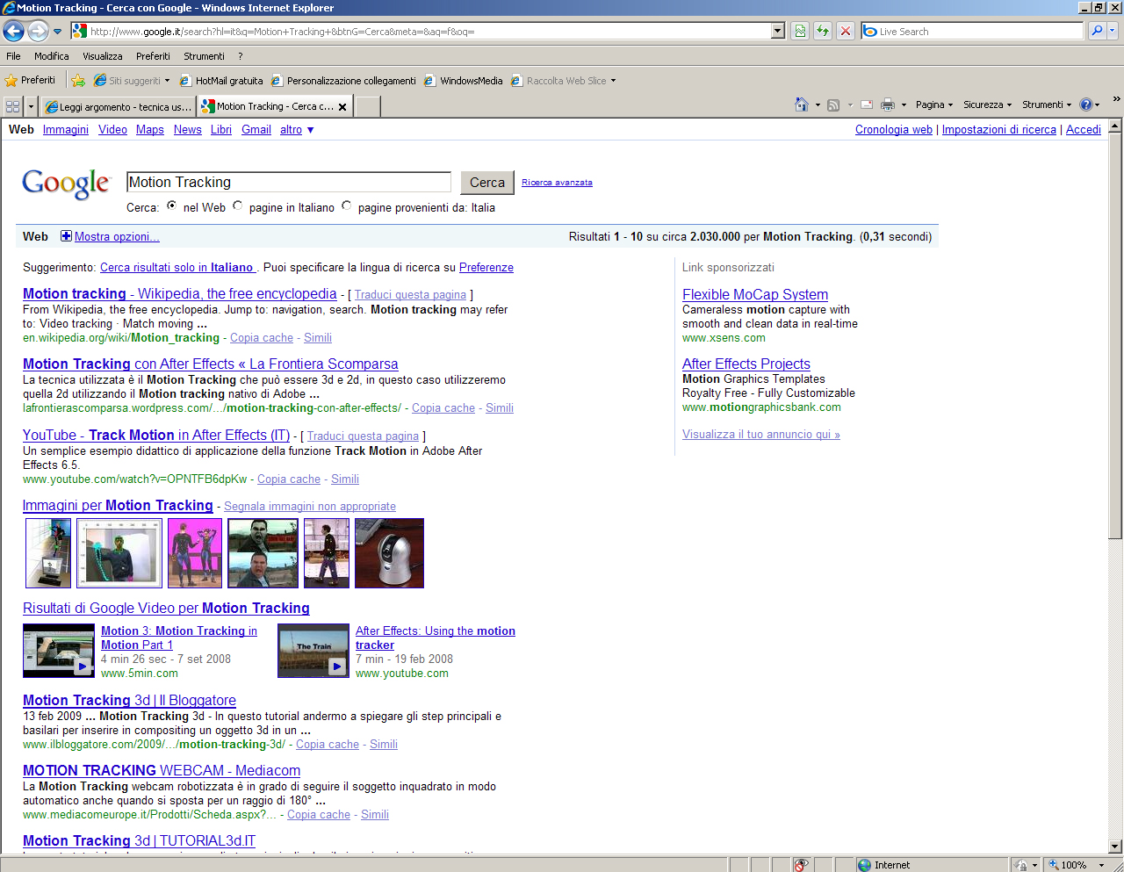Click the Refresh page icon
The height and width of the screenshot is (872, 1124).
coord(823,32)
